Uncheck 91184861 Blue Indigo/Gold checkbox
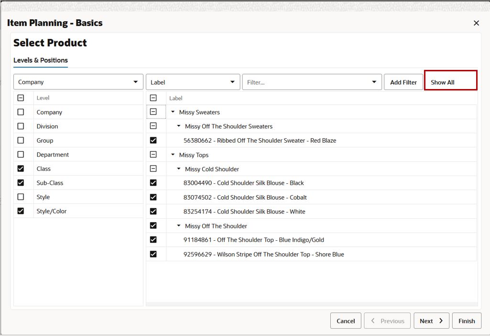Viewport: 490px width, 336px height. (x=153, y=240)
